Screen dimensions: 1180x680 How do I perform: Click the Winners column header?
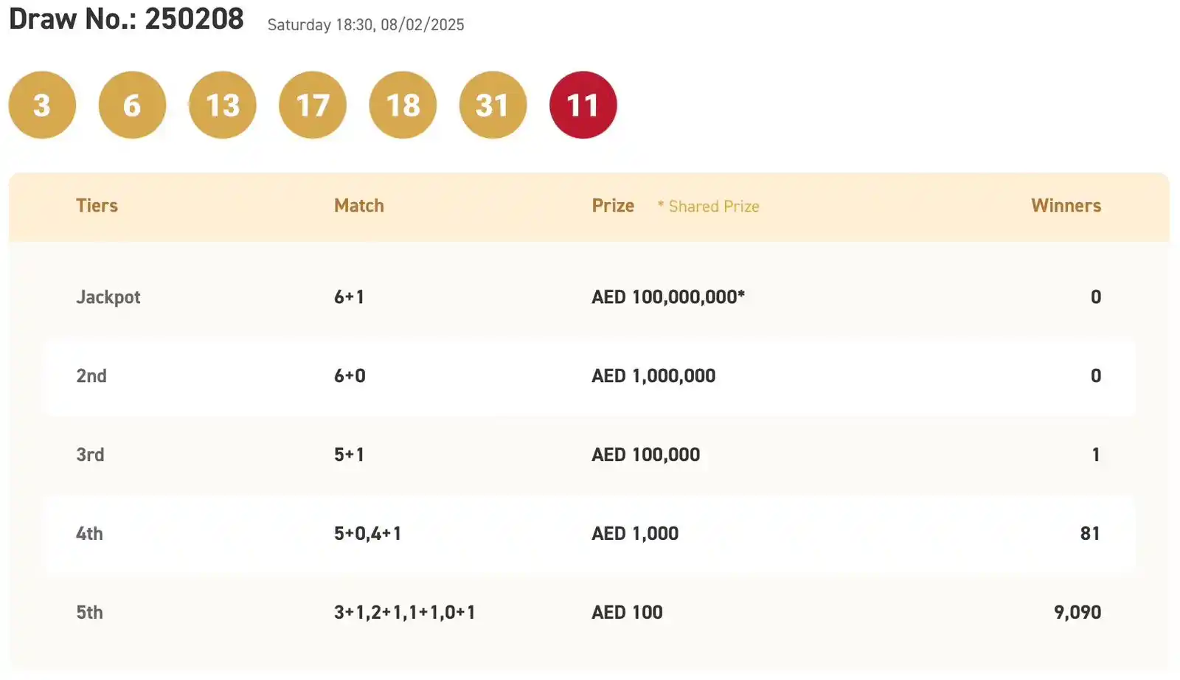click(1066, 206)
